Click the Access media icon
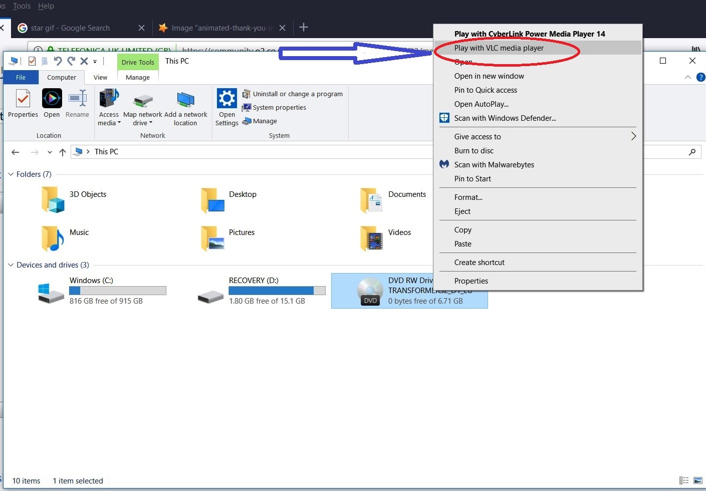The width and height of the screenshot is (706, 491). pyautogui.click(x=109, y=99)
